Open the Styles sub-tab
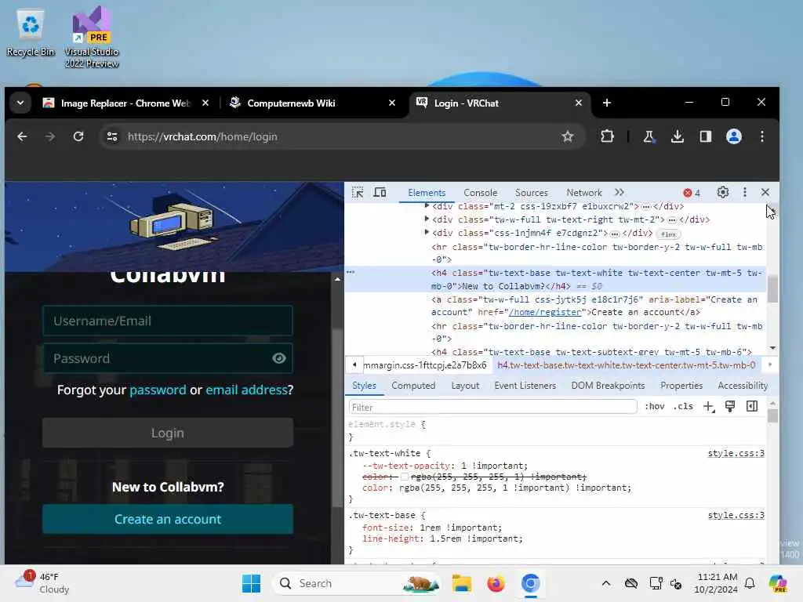 point(364,386)
